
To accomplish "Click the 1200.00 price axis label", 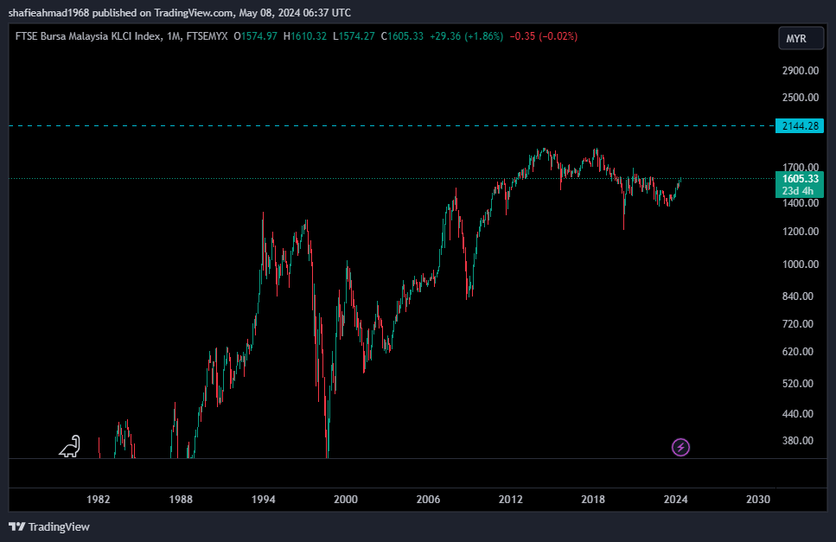I will tap(801, 232).
